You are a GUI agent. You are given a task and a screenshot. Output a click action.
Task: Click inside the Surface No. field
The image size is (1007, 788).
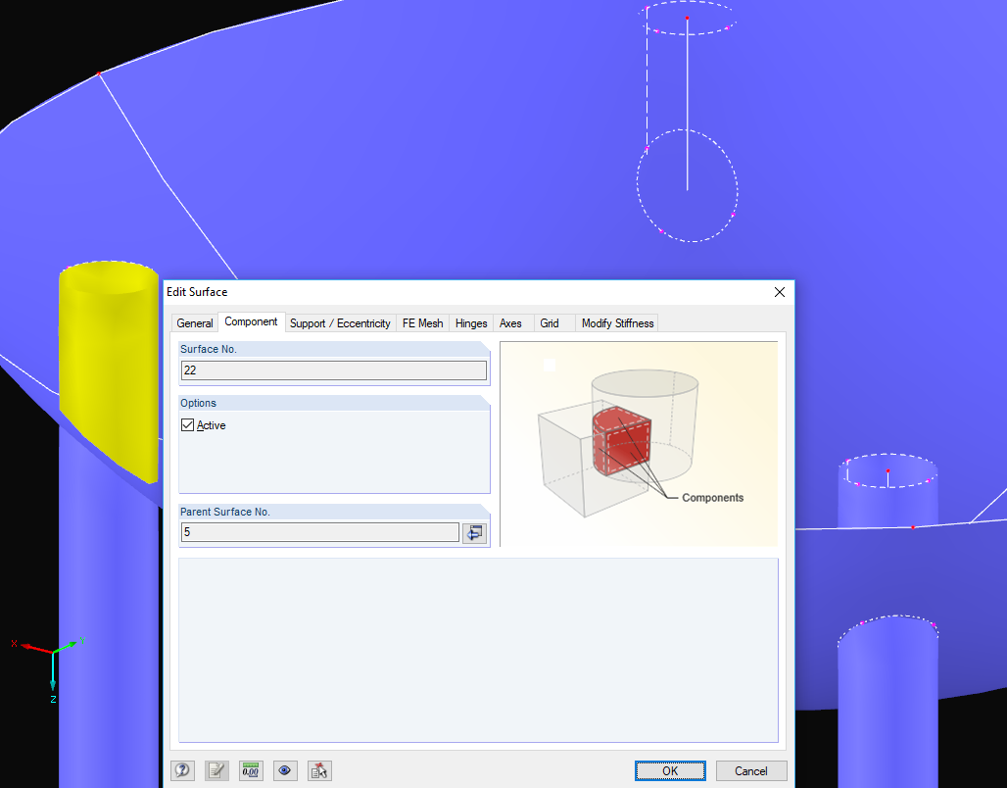(x=333, y=370)
